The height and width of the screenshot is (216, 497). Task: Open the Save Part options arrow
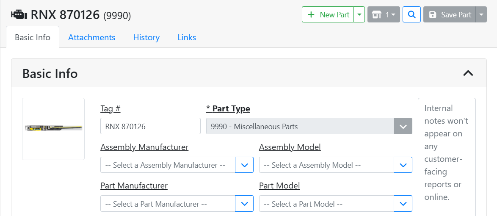point(481,14)
